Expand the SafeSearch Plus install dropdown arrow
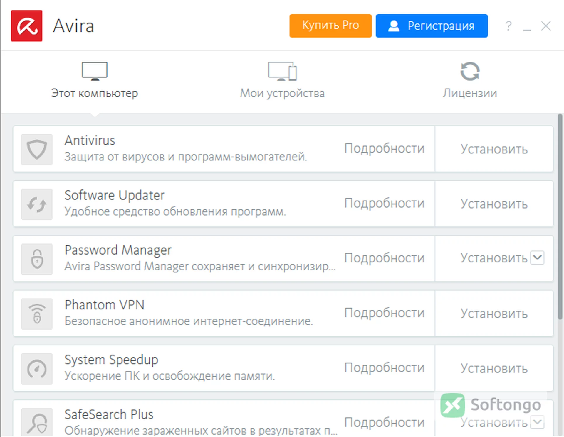The height and width of the screenshot is (437, 564). coord(537,422)
